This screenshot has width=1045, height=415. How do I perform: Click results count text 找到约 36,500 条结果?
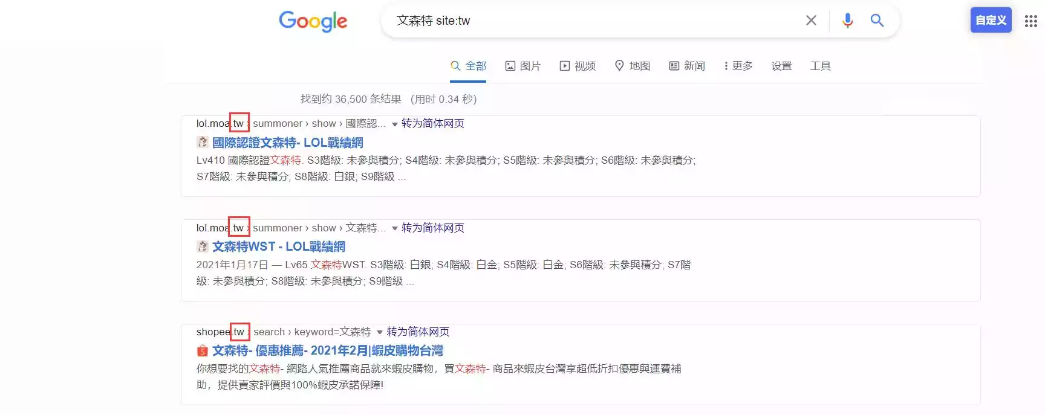click(x=351, y=99)
